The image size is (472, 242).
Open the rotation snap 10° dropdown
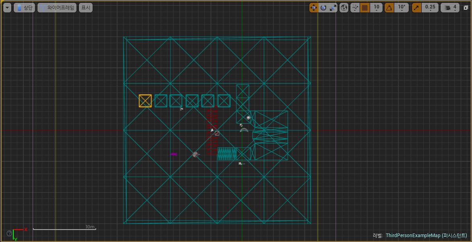point(402,8)
